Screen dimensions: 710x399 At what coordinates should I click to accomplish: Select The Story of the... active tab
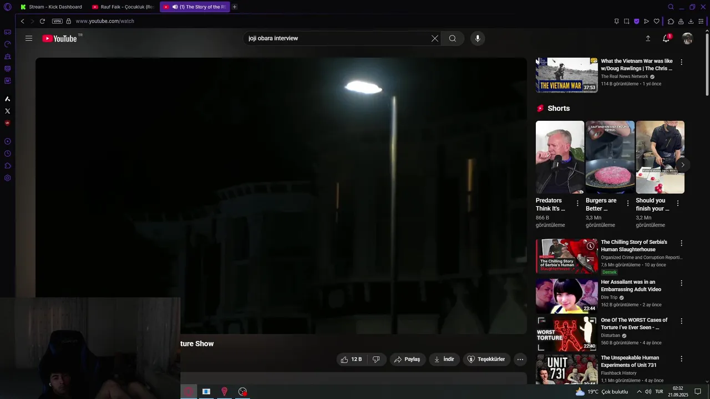click(x=195, y=7)
